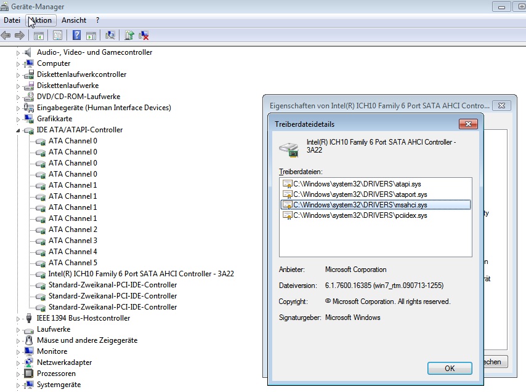Click the certificate icon of atapi.sys
This screenshot has height=392, width=526.
288,184
